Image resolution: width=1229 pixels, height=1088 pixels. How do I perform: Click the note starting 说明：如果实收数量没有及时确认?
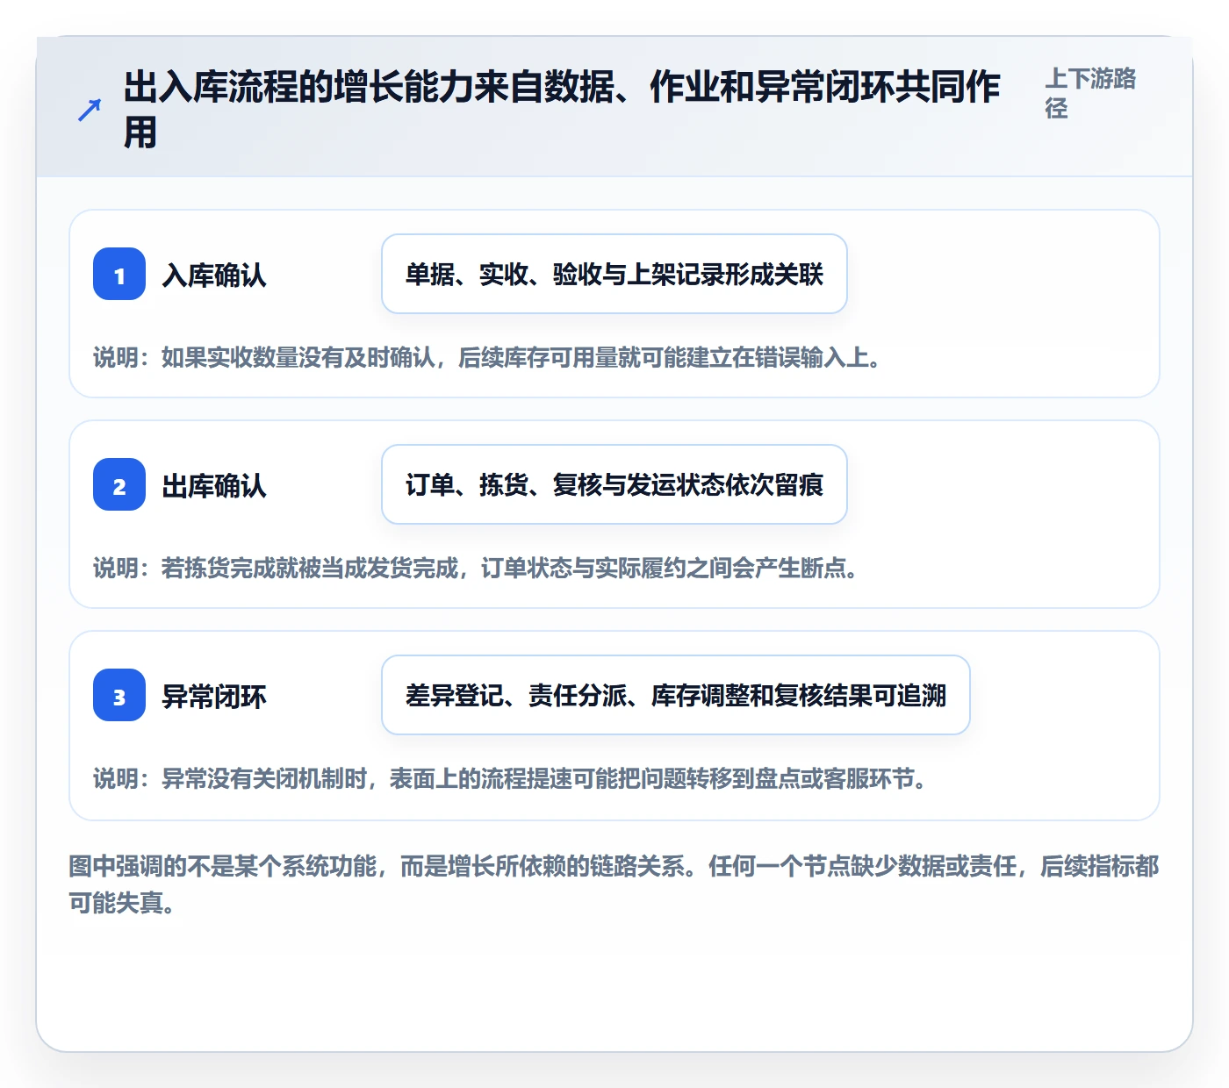pos(488,357)
